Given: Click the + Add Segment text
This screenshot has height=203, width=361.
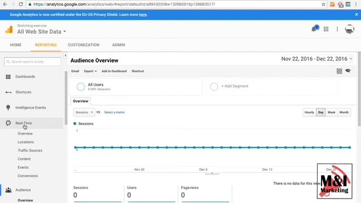Looking at the screenshot, I should tap(235, 86).
